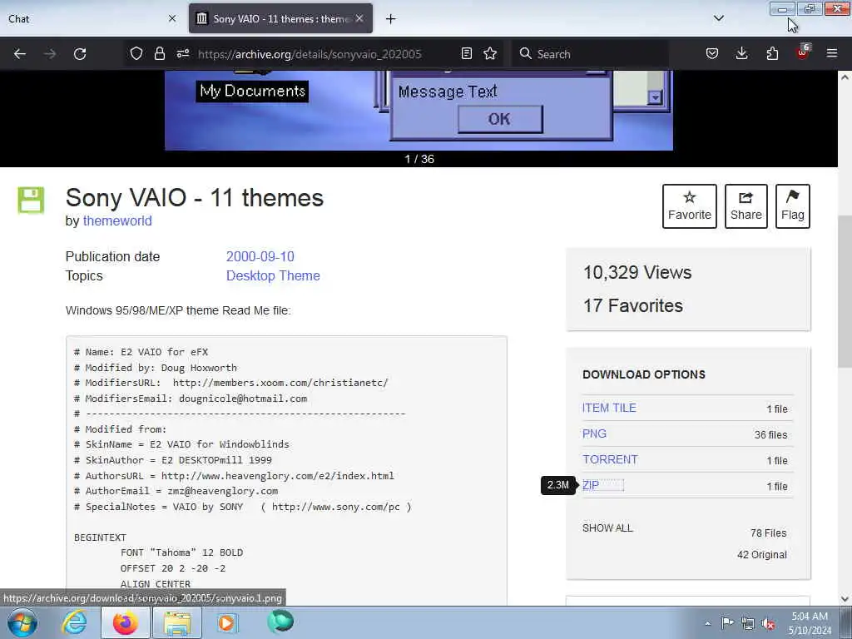Viewport: 852px width, 639px height.
Task: List all tabs dropdown arrow
Action: [719, 18]
